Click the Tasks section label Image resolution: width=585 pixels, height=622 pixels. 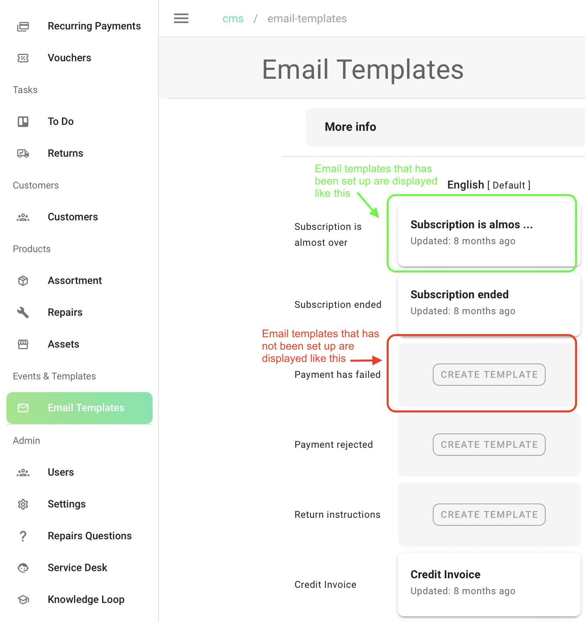[25, 90]
